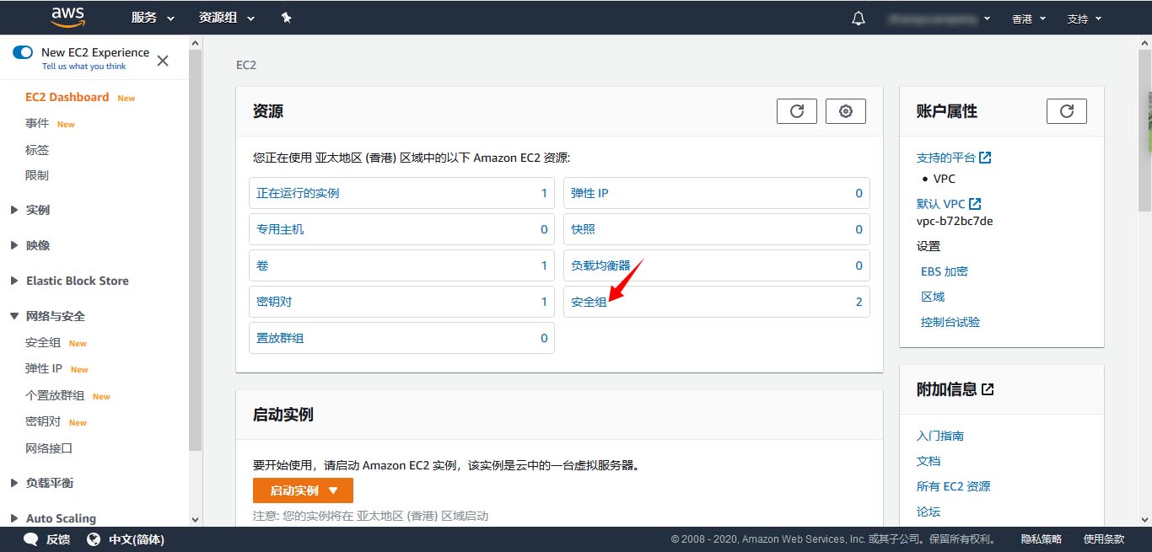
Task: Open 文档 link
Action: pos(929,461)
